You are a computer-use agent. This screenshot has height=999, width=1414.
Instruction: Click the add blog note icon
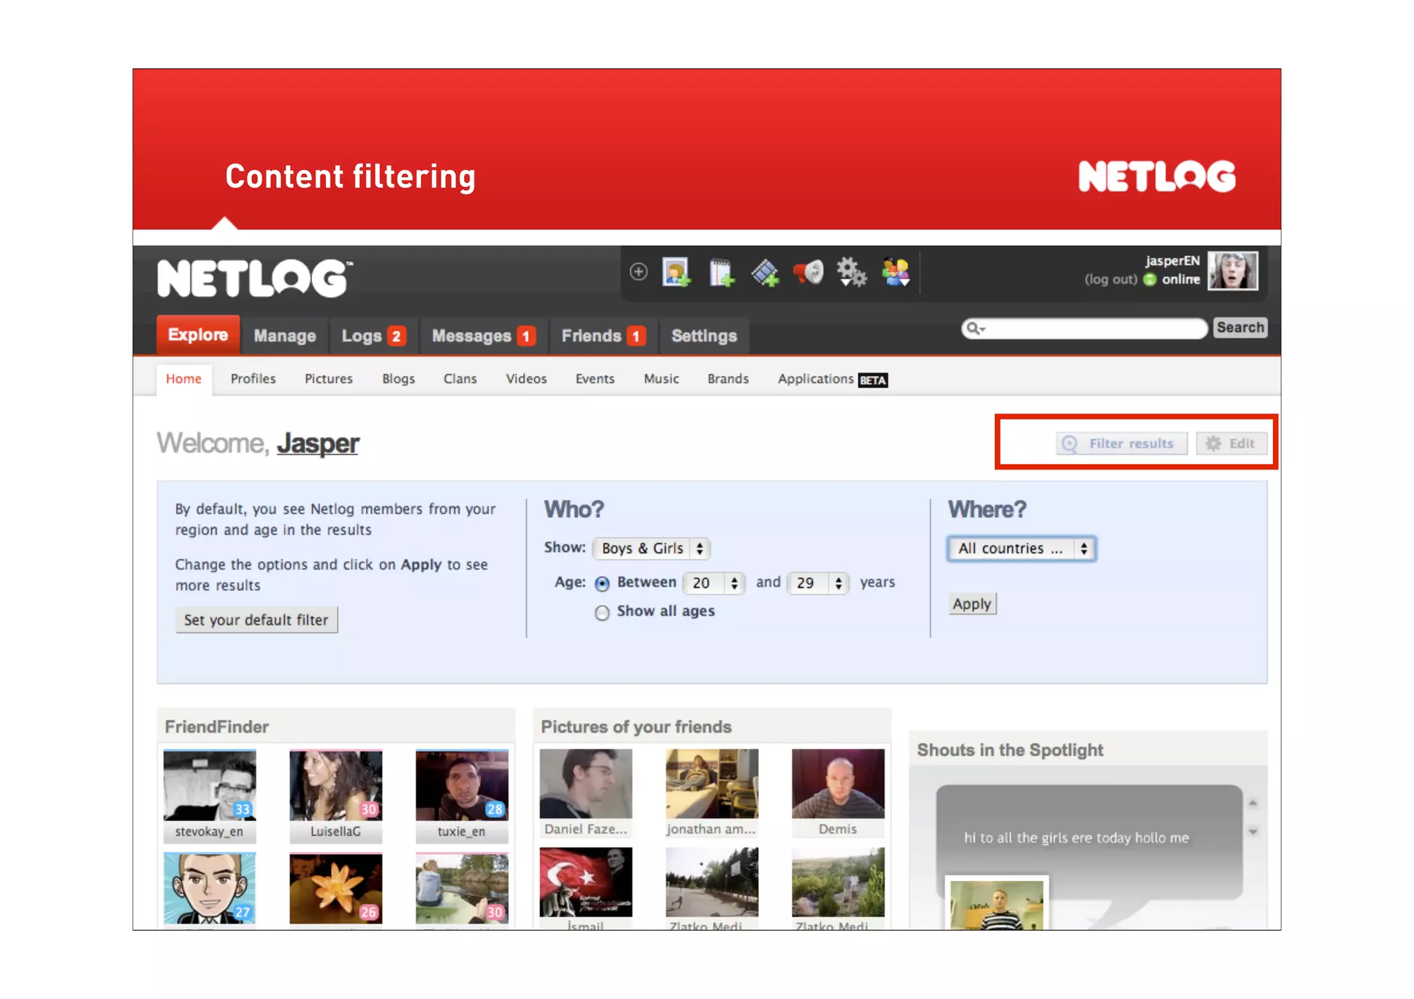point(721,272)
